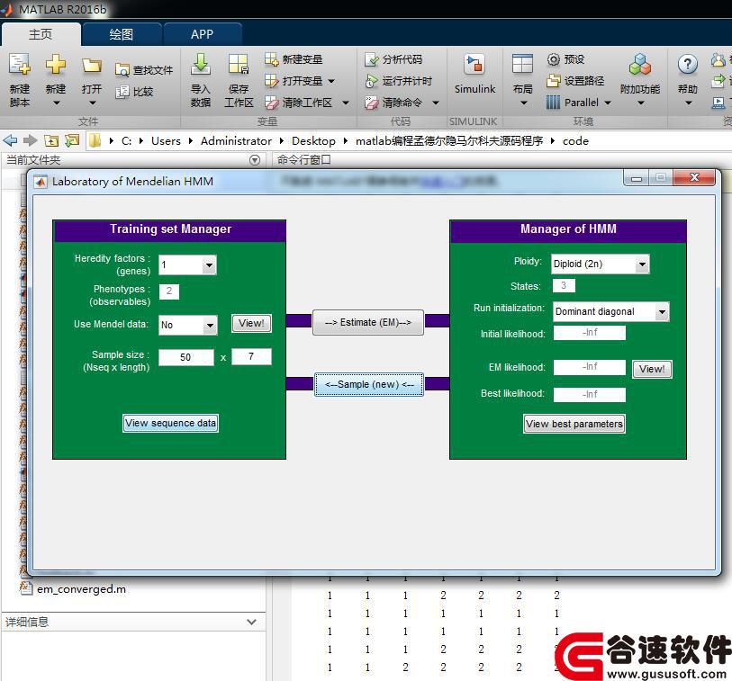Switch to the APP tab

coord(203,34)
